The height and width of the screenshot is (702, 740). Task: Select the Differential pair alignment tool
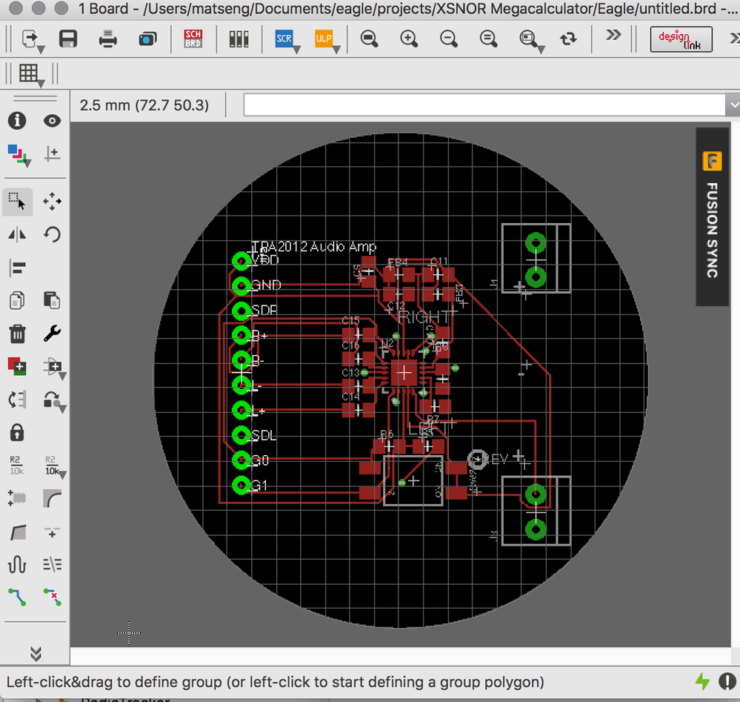[x=52, y=565]
